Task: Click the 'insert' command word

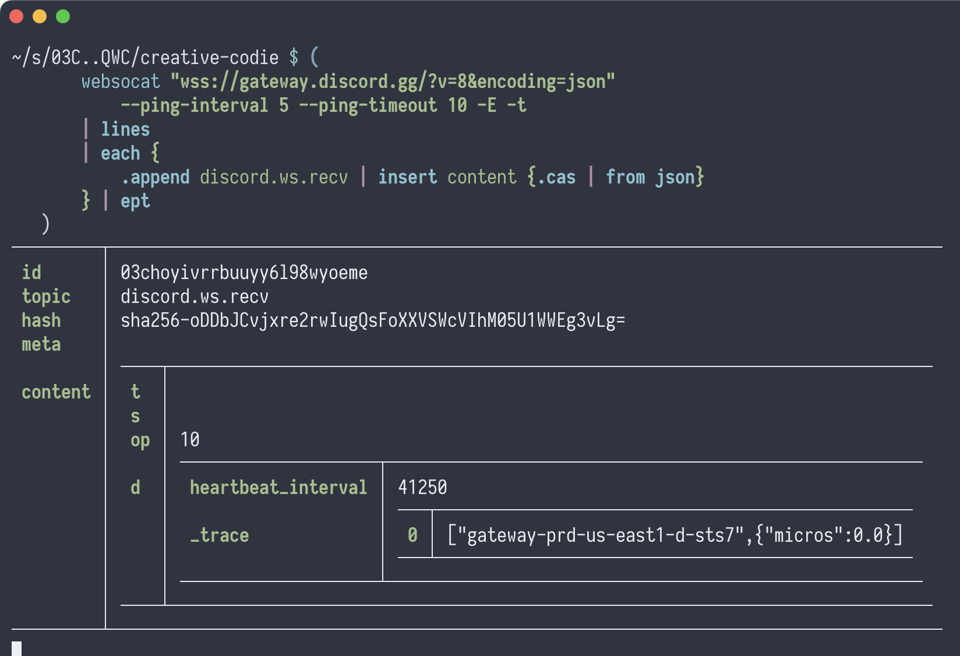Action: tap(407, 177)
